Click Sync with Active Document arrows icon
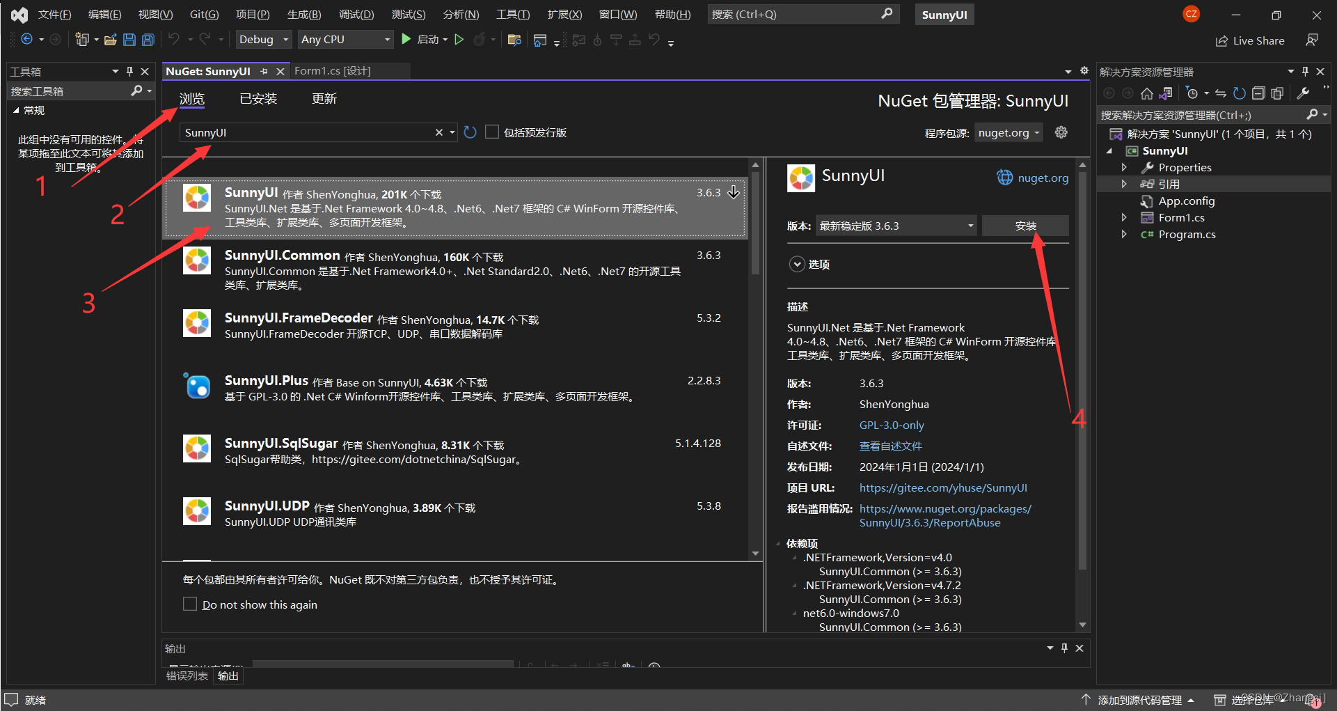Viewport: 1337px width, 711px height. [1221, 93]
